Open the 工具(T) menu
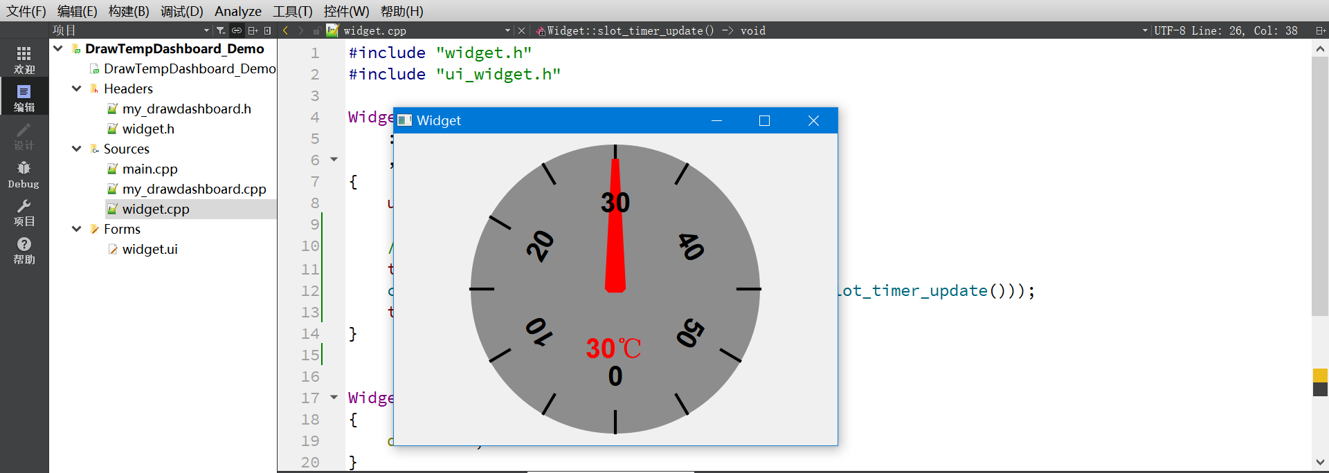This screenshot has width=1329, height=473. pyautogui.click(x=292, y=11)
